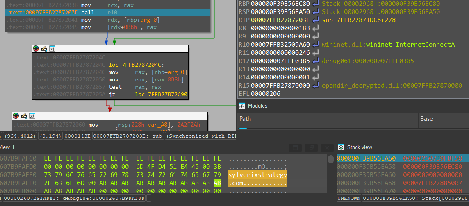Follow the jump arrow next to RIP register
This screenshot has width=469, height=206.
point(315,20)
